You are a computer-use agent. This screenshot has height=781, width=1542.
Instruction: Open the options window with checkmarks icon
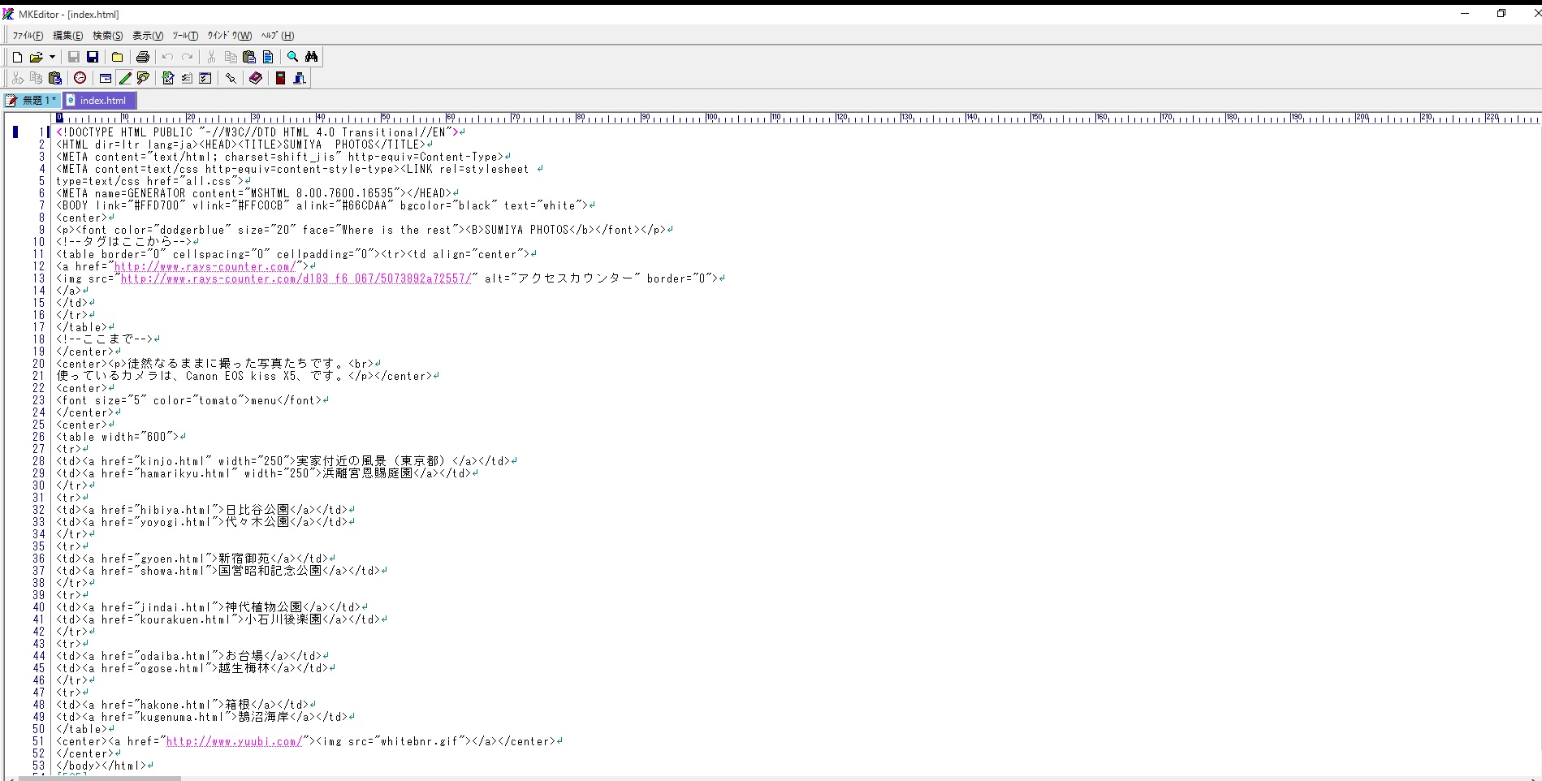(x=205, y=78)
